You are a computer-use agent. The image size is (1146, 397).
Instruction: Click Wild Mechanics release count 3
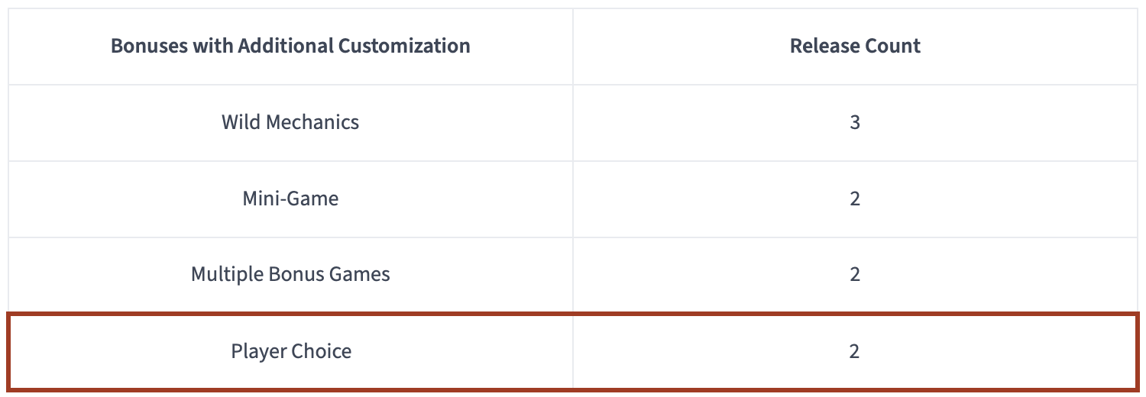pos(855,122)
